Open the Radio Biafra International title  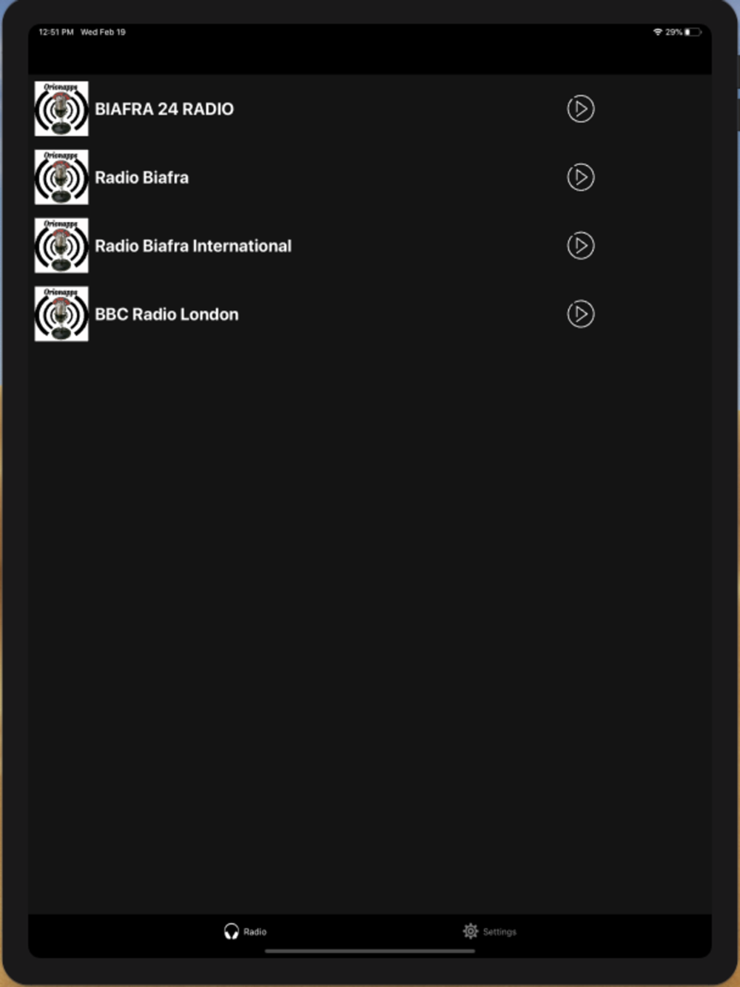click(x=193, y=246)
